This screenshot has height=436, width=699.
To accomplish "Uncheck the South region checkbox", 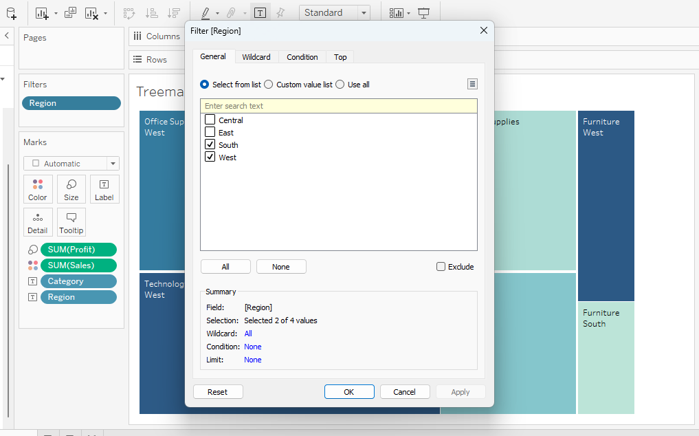I will (210, 144).
